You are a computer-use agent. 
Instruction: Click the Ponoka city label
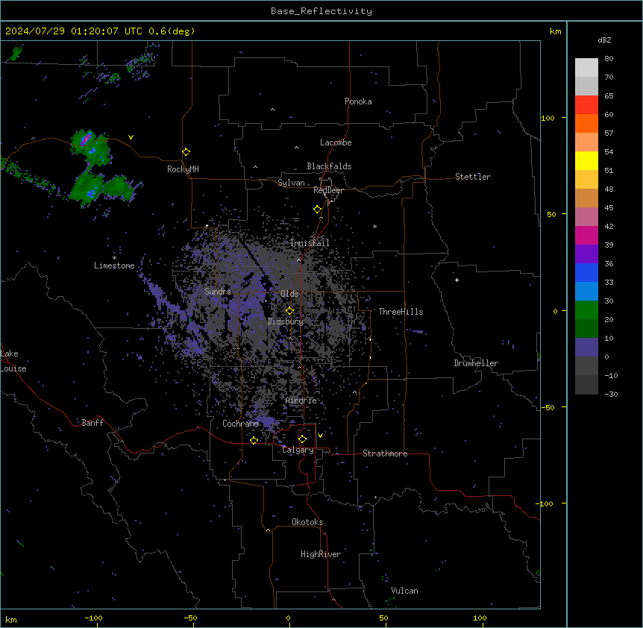[358, 101]
